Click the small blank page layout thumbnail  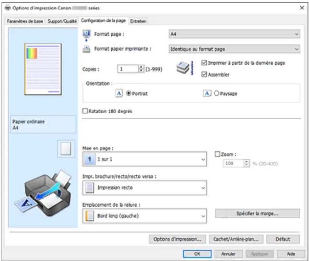click(x=66, y=148)
